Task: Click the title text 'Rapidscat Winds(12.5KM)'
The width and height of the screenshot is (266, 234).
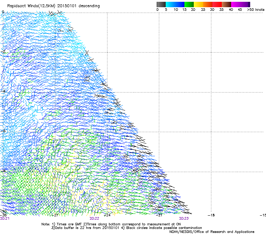Action: click(x=31, y=6)
